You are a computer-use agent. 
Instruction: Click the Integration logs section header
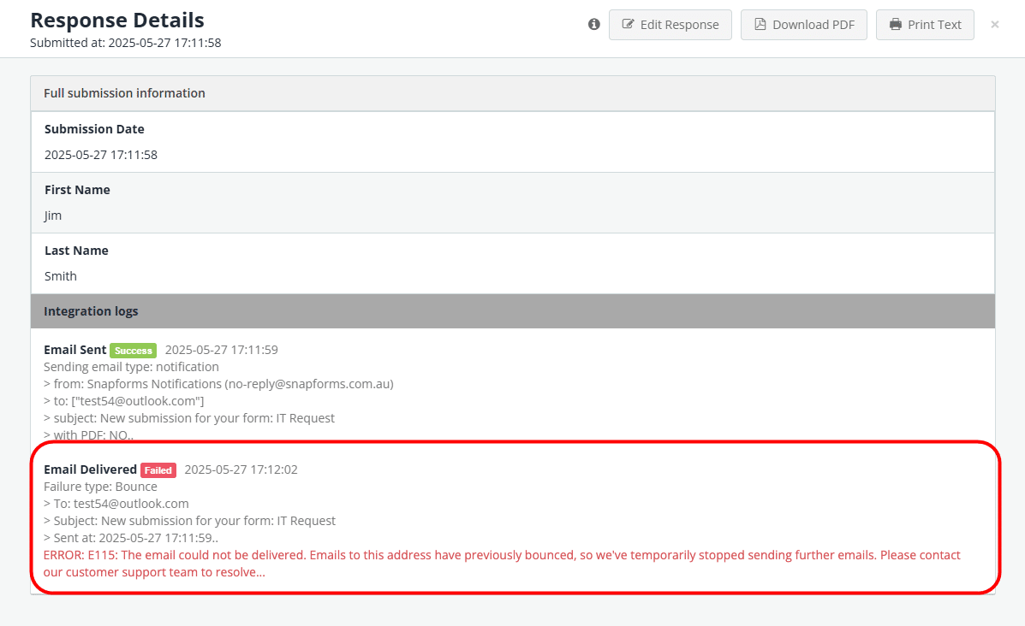coord(91,311)
